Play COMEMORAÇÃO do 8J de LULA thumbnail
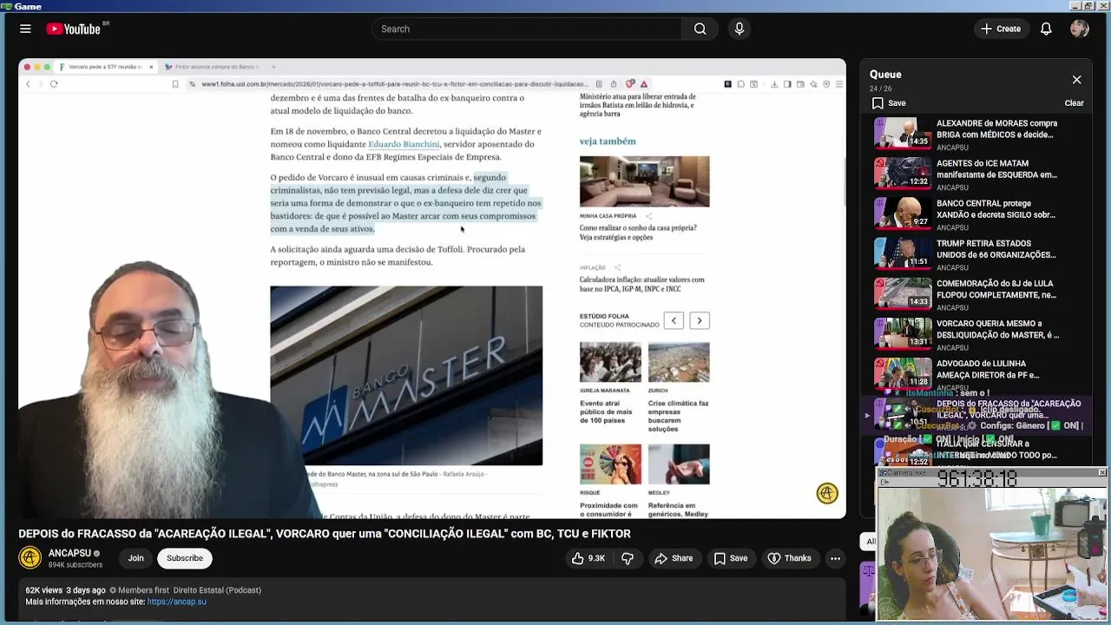 coord(903,293)
